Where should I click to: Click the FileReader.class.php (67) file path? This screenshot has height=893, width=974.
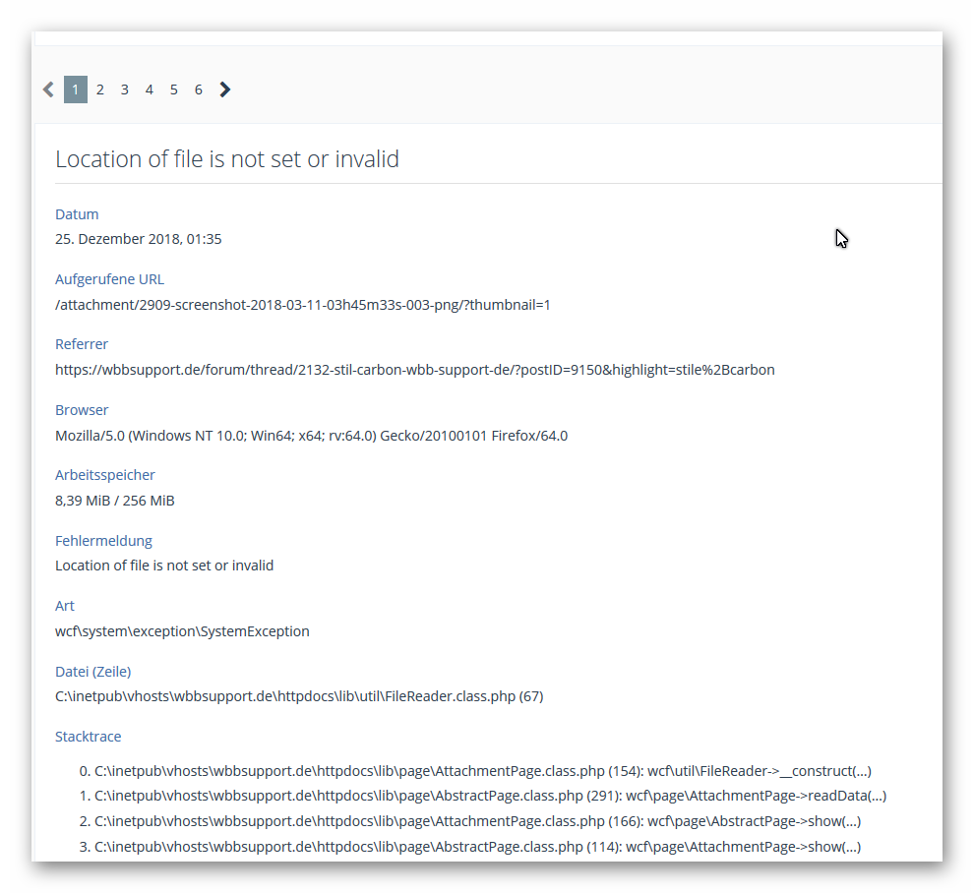[x=299, y=696]
